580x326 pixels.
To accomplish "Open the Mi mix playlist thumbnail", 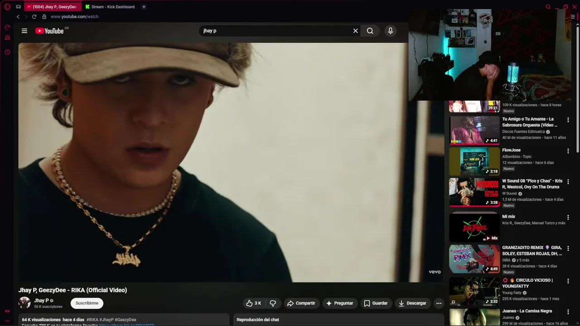I will 474,227.
